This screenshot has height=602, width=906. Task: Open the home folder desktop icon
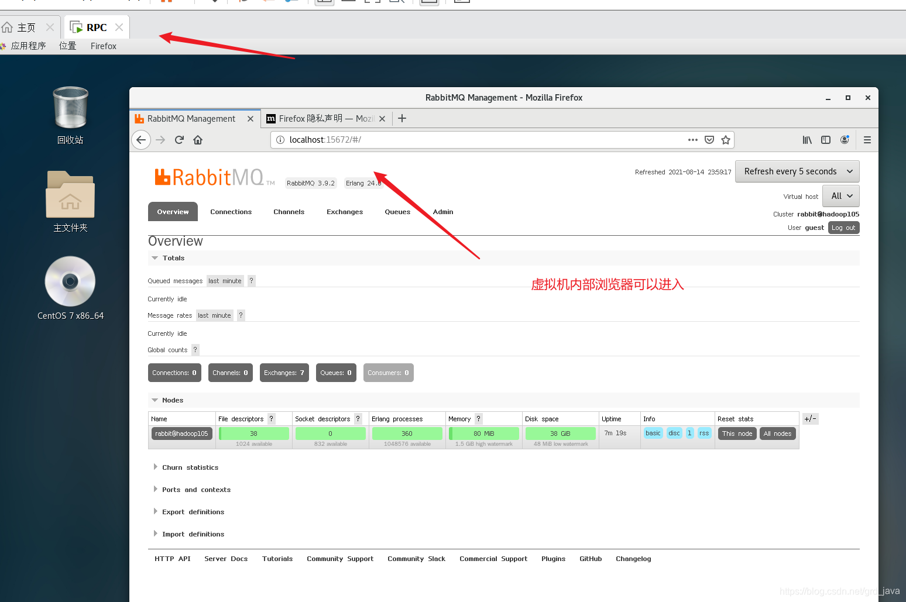(x=70, y=201)
